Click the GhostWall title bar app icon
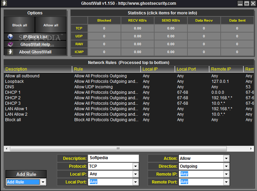257x191 pixels. (x=4, y=3)
